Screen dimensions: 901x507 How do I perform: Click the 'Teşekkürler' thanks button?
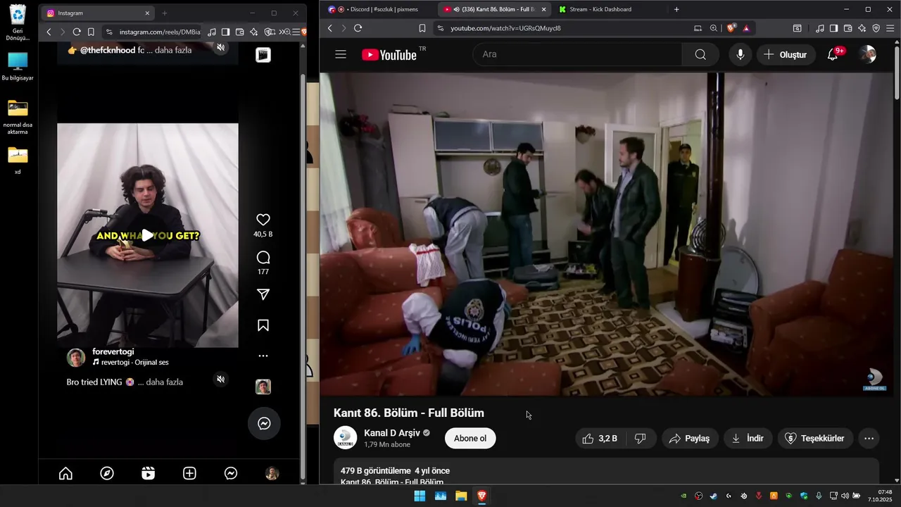tap(815, 438)
